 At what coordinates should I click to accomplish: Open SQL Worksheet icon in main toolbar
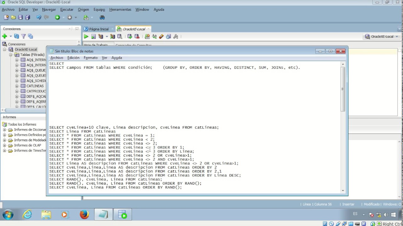click(86, 18)
